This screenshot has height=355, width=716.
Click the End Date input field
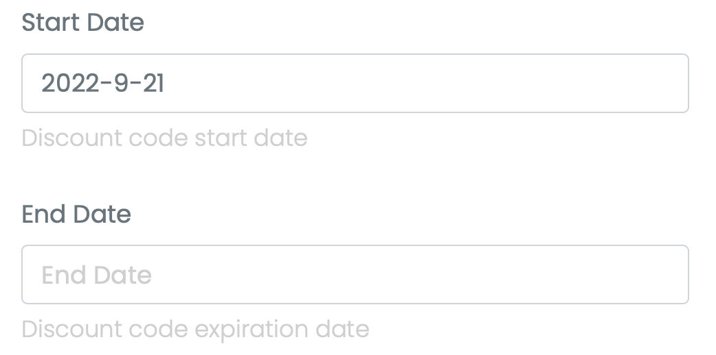coord(355,275)
